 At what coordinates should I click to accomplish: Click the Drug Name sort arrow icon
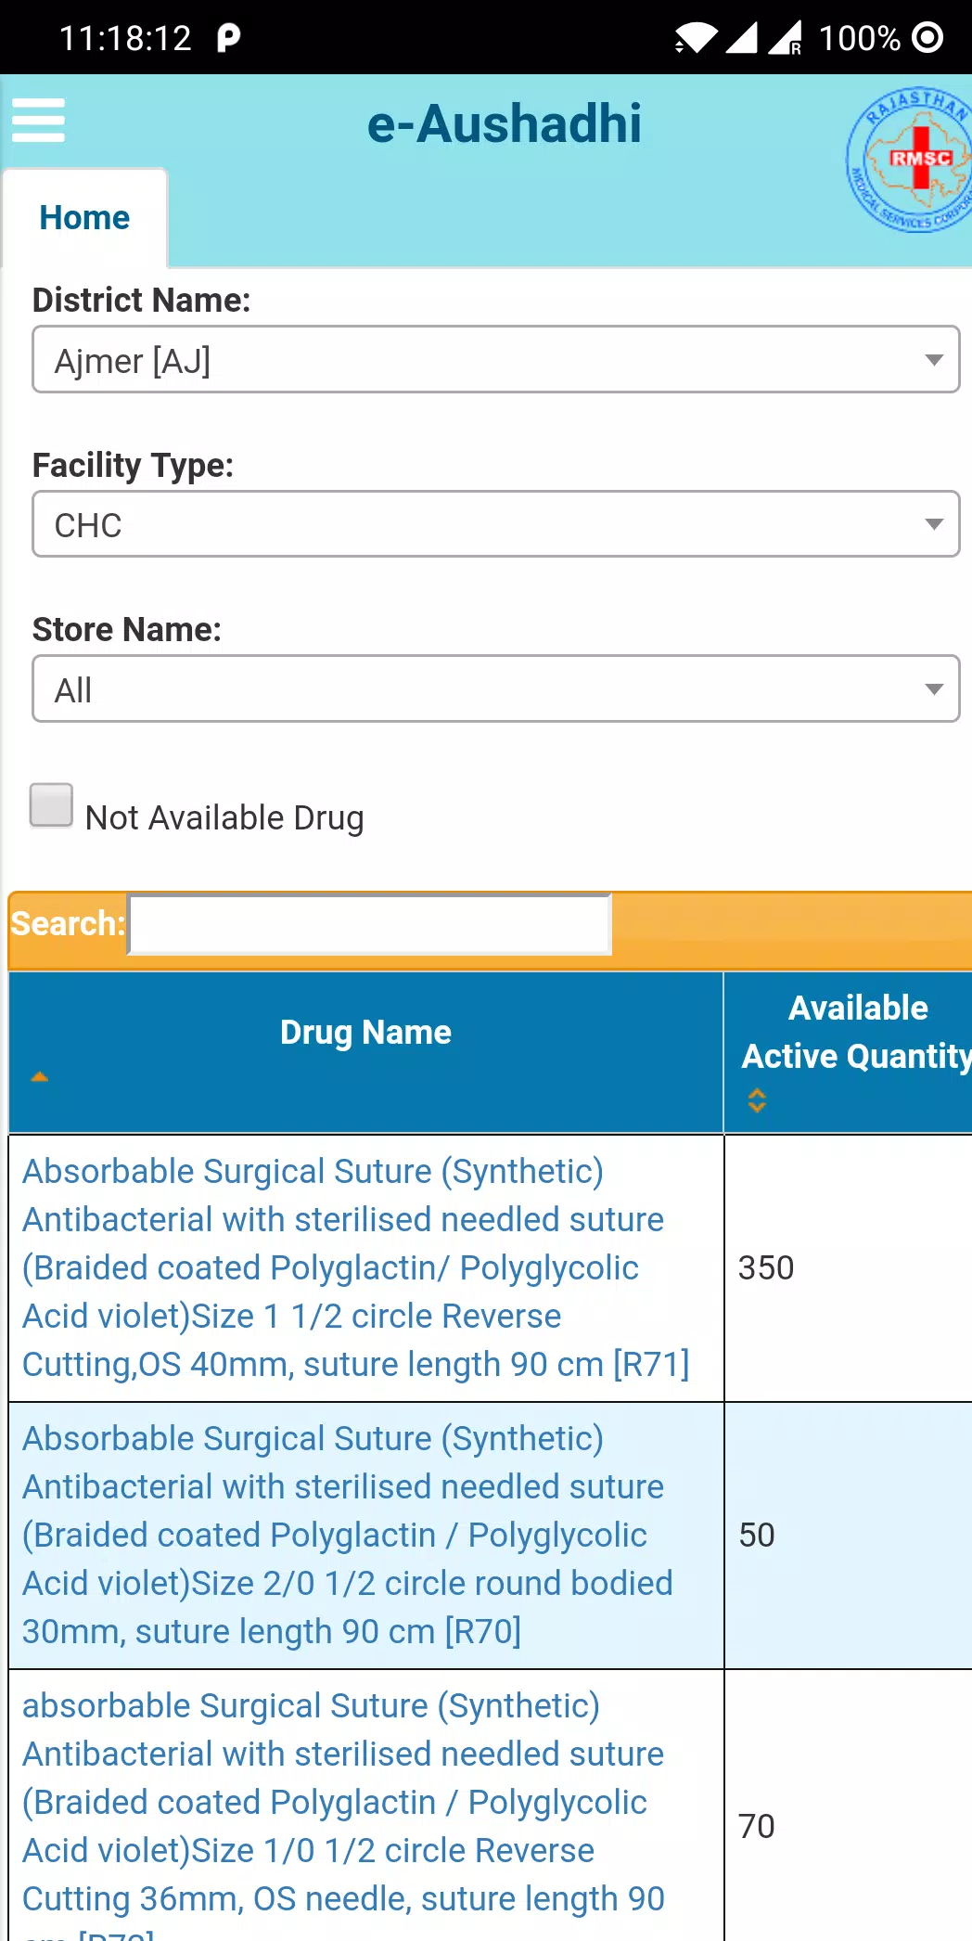click(x=39, y=1076)
